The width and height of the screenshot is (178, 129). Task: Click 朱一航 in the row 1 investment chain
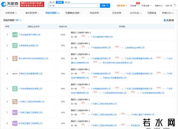[x=74, y=37]
